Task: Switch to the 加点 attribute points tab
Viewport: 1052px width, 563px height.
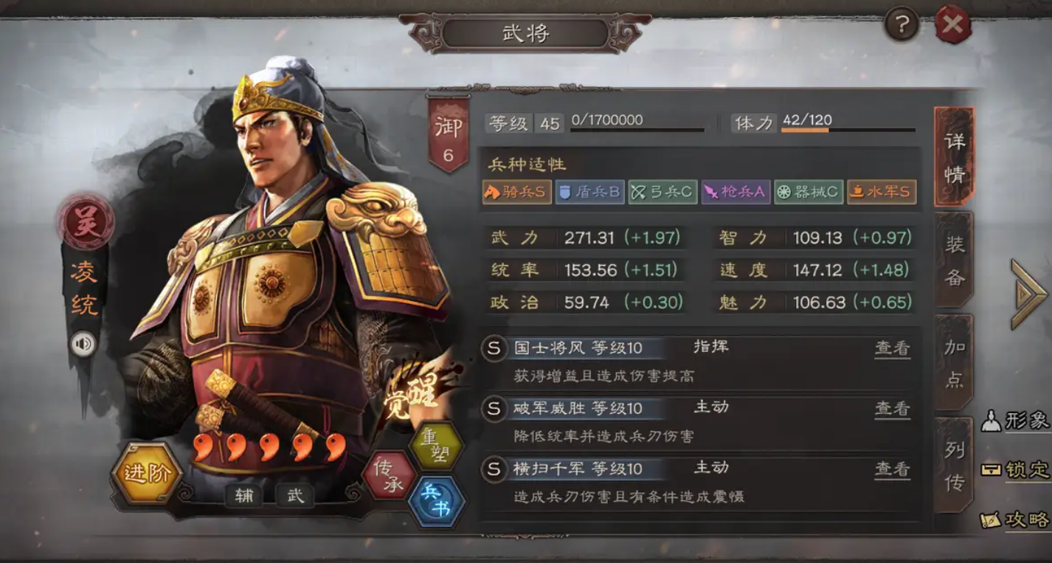Action: tap(954, 362)
